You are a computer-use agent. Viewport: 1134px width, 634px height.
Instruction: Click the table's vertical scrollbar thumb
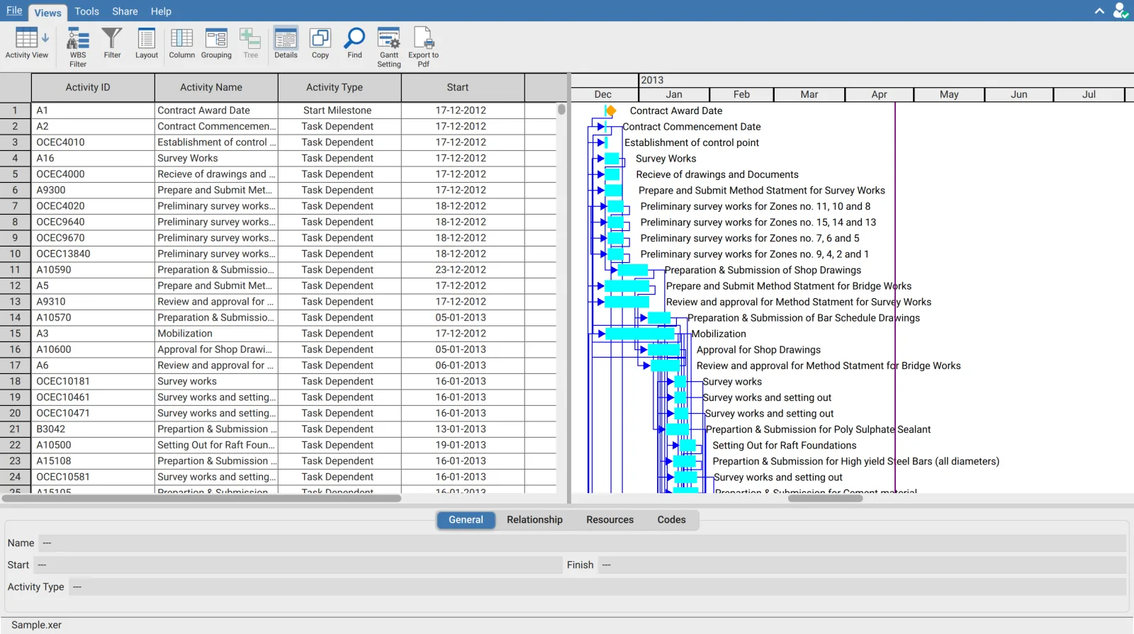pos(561,109)
